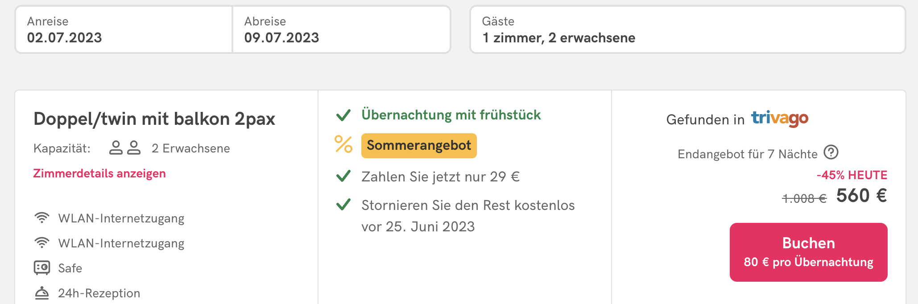Click the second WLAN wifi icon
This screenshot has width=918, height=304.
[x=42, y=242]
